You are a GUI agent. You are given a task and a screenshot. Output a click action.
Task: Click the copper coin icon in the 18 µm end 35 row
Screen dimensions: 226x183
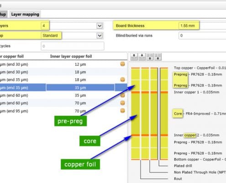(x=122, y=80)
